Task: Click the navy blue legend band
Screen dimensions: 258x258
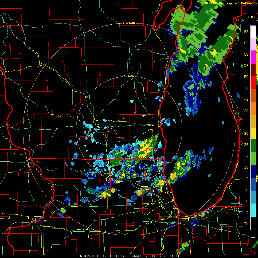Action: (253, 172)
